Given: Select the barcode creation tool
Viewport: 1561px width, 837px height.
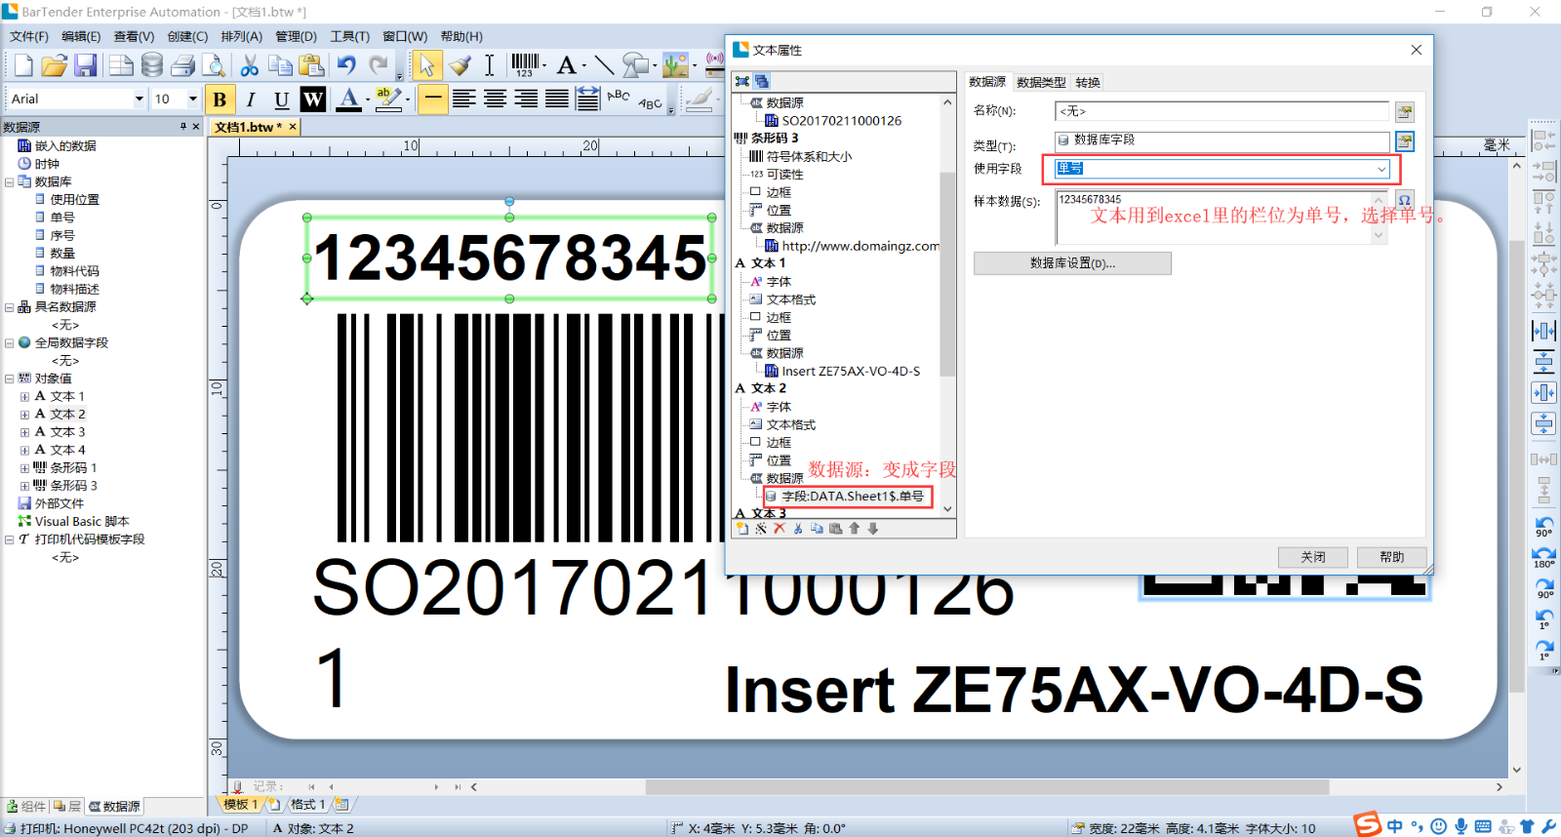Looking at the screenshot, I should pyautogui.click(x=525, y=65).
